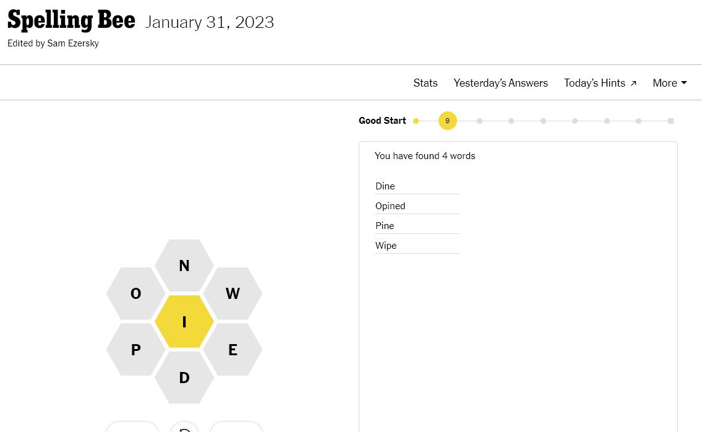
Task: Select the letter P hexagon
Action: point(135,349)
